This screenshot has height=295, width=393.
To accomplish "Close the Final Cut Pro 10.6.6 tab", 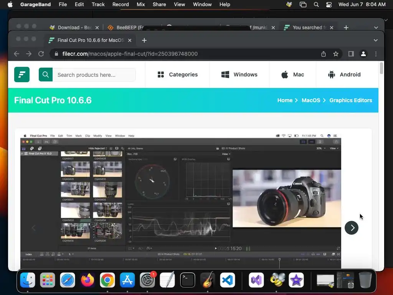I will point(130,40).
